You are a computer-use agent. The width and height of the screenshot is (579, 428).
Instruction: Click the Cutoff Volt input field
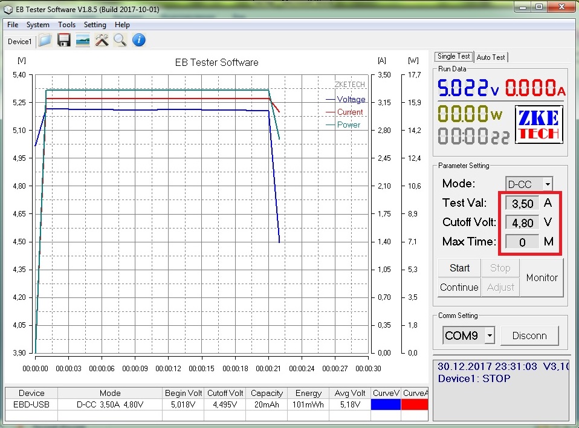point(522,222)
